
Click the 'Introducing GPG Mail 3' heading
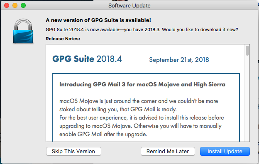click(142, 84)
